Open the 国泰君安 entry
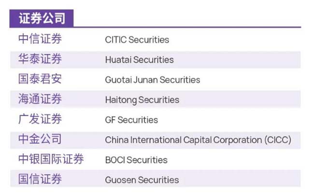This screenshot has height=194, width=314. coord(40,79)
